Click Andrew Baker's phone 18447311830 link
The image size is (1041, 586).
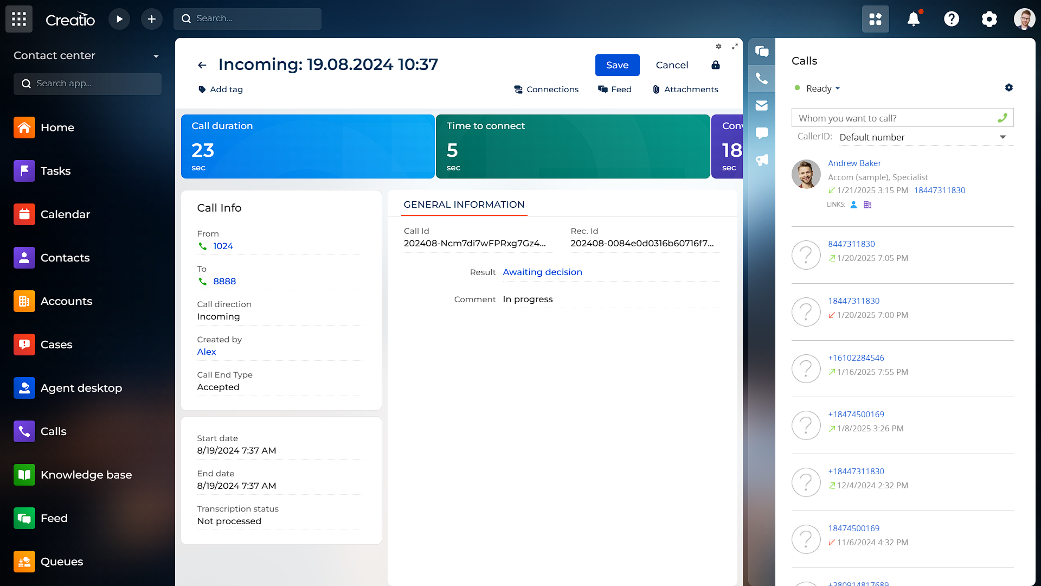pyautogui.click(x=940, y=190)
